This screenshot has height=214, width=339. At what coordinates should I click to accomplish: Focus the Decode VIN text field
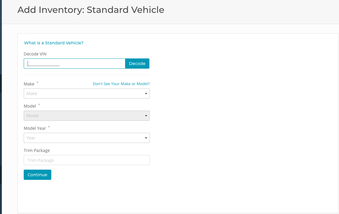coord(74,64)
